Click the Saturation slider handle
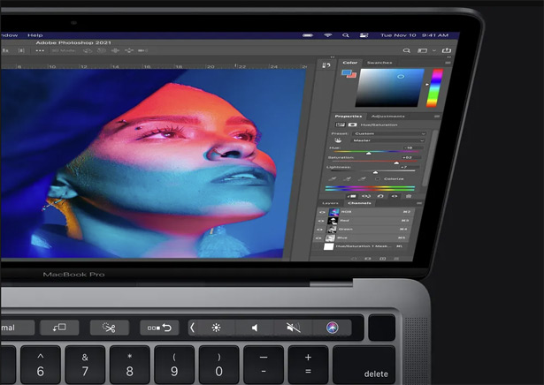This screenshot has height=385, width=544. point(396,162)
